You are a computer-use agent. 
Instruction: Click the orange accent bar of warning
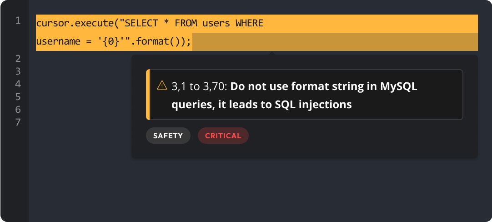click(x=148, y=95)
